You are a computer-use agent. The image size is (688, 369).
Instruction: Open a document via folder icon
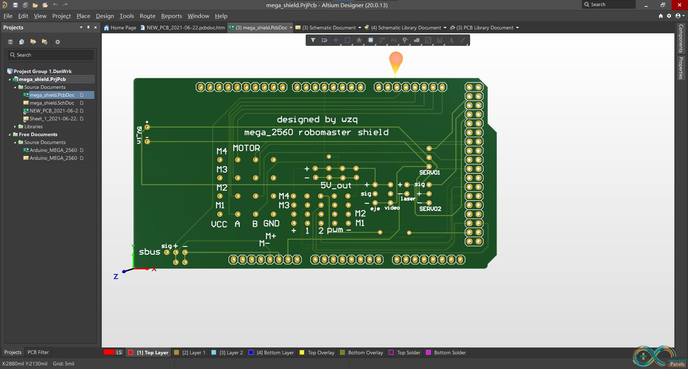[35, 5]
